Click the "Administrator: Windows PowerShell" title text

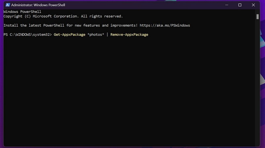[38, 5]
